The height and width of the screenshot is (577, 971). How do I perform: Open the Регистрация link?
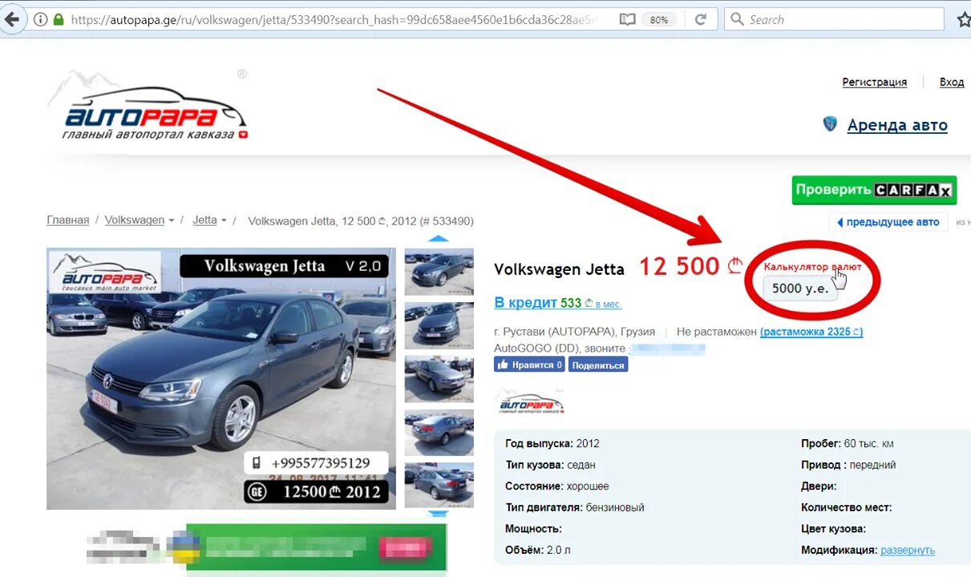pyautogui.click(x=874, y=82)
